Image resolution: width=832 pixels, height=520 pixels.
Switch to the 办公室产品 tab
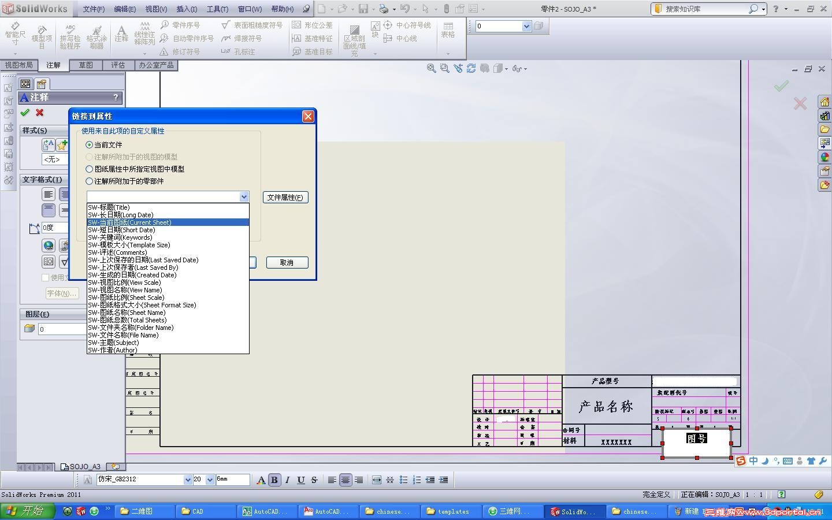(156, 65)
